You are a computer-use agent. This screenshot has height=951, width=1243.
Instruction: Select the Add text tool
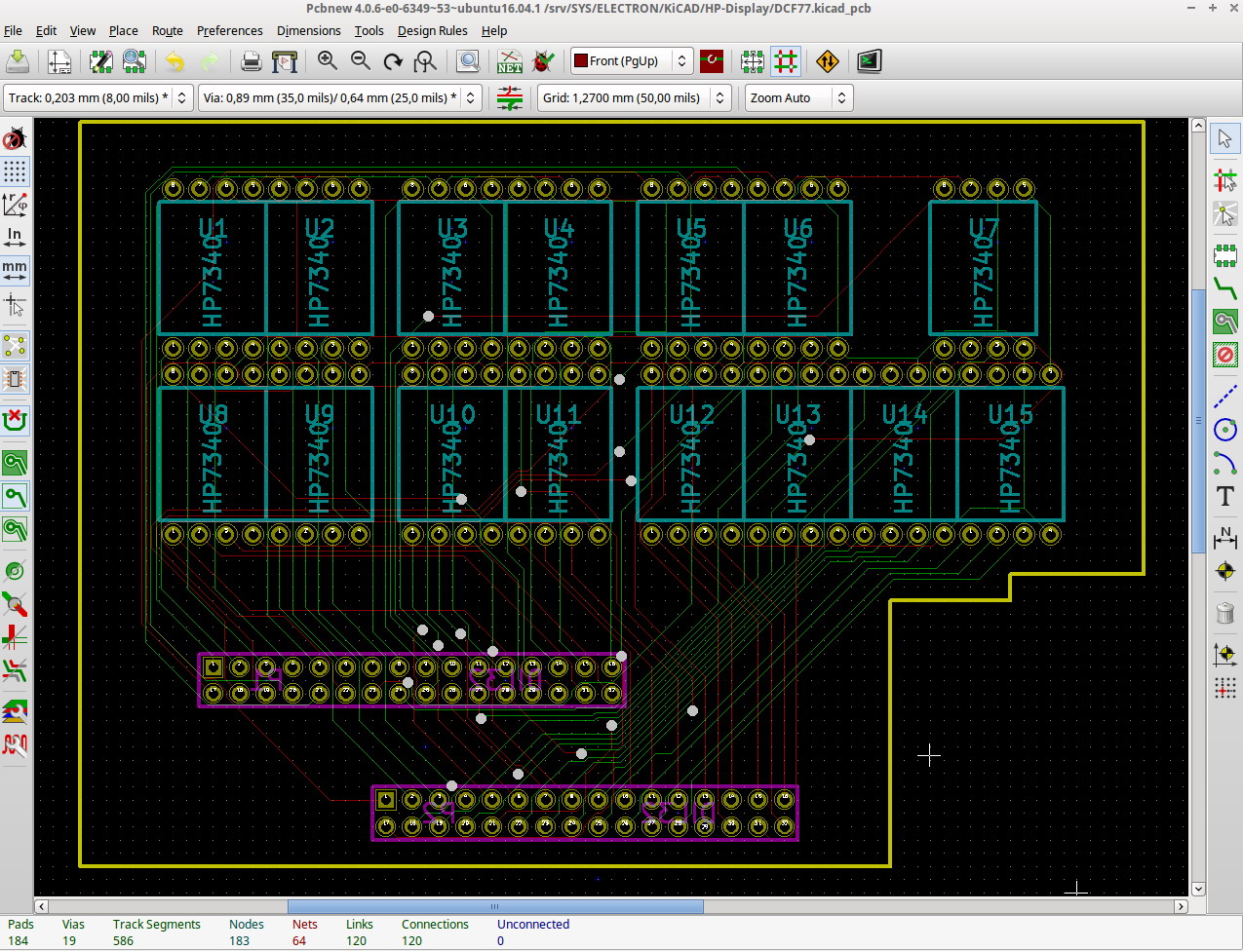pos(1225,496)
